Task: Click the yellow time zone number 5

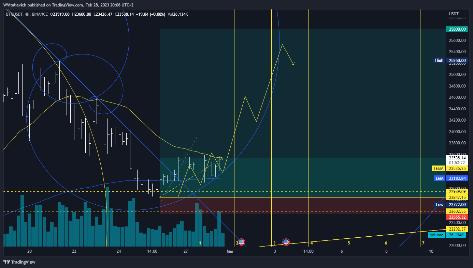Action: pyautogui.click(x=349, y=243)
